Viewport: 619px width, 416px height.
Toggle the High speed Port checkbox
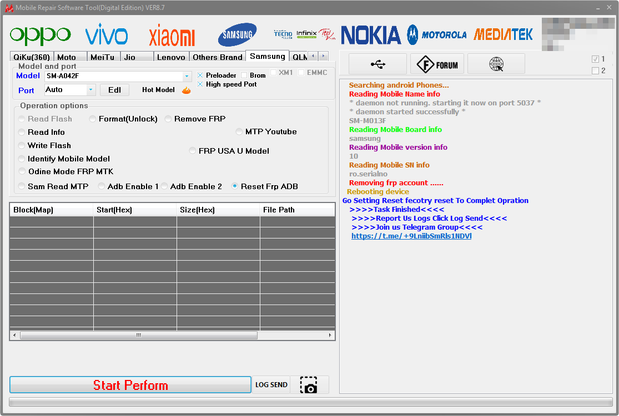pyautogui.click(x=200, y=84)
